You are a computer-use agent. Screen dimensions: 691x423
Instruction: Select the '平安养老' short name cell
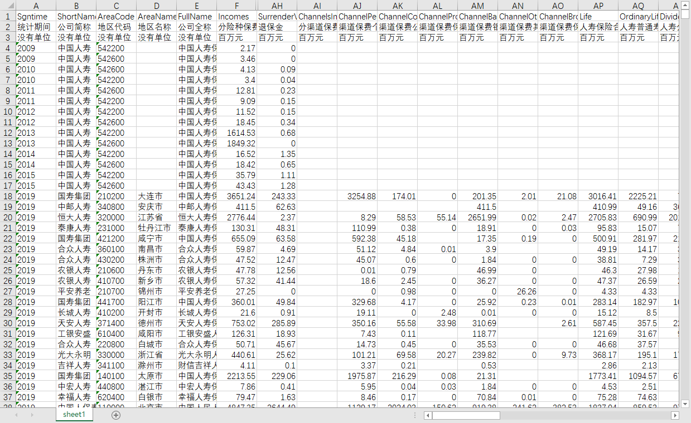[76, 291]
